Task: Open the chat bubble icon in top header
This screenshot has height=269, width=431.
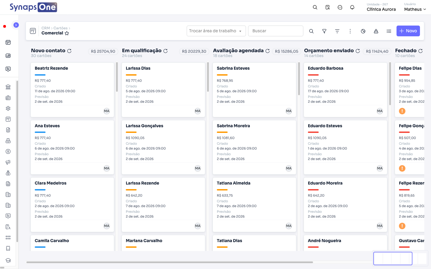Action: [340, 7]
